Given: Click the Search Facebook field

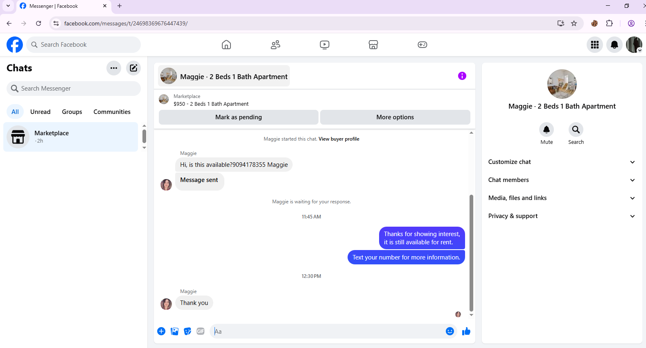Looking at the screenshot, I should [84, 45].
